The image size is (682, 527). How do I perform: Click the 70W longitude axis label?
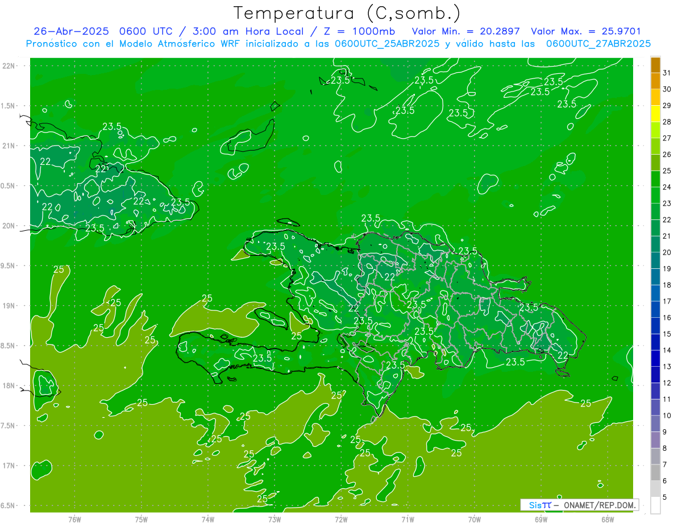tap(475, 520)
